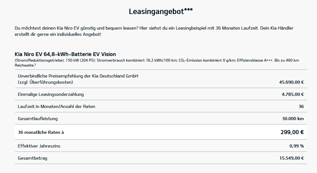The height and width of the screenshot is (173, 317).
Task: Select the 45.690,00 € list price
Action: (291, 82)
